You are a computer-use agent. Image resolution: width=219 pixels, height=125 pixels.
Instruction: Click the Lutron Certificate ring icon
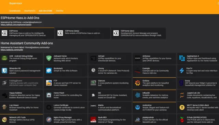[x=49, y=108]
